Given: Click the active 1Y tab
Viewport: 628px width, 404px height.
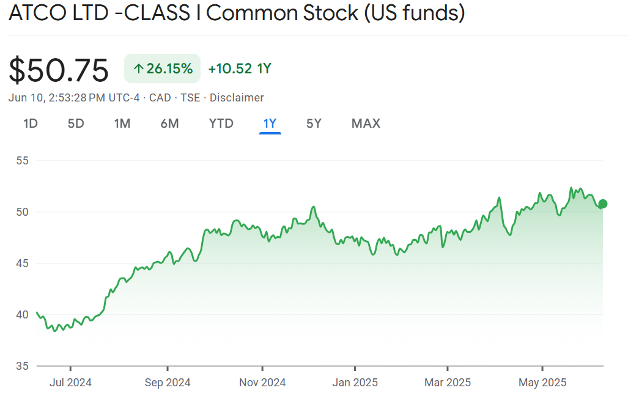Looking at the screenshot, I should click(x=270, y=123).
